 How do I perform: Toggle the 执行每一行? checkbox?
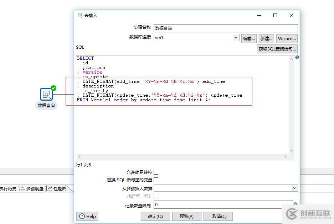point(156,196)
